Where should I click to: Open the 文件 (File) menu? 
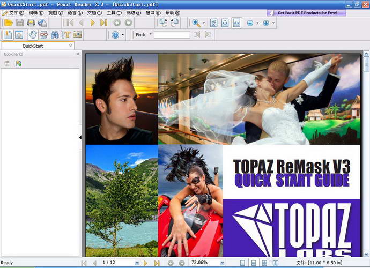17,13
